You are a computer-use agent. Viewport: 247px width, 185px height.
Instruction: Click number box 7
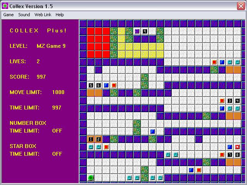click(230, 155)
